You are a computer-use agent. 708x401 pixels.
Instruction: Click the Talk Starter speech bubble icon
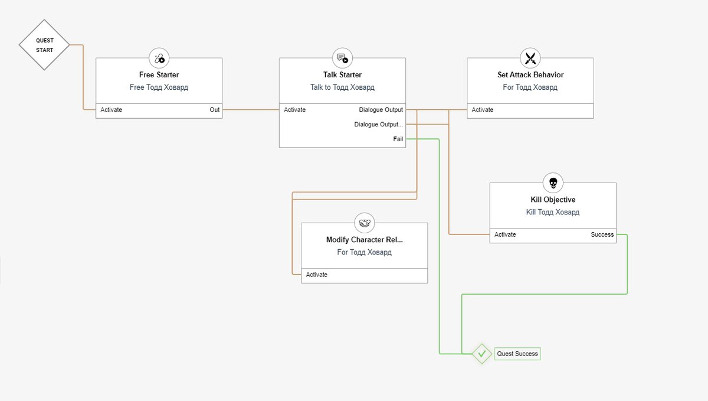342,58
